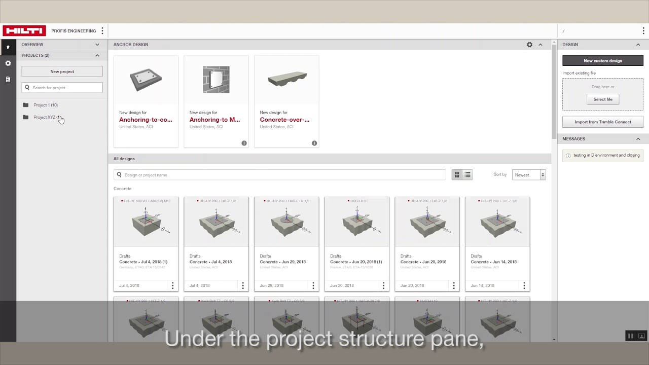Open options for Concrete - Jun 29, 2018

(313, 286)
